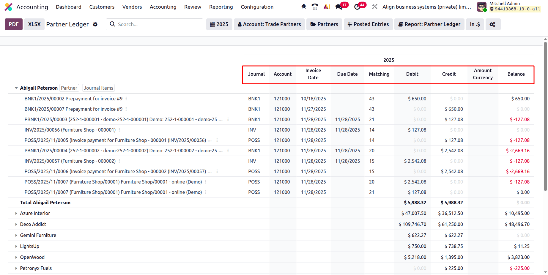Image resolution: width=548 pixels, height=275 pixels.
Task: Click the Journal column header
Action: (256, 74)
